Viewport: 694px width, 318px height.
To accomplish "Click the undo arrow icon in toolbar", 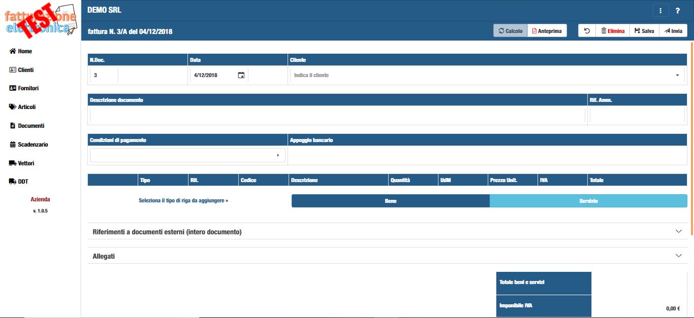I will point(587,31).
